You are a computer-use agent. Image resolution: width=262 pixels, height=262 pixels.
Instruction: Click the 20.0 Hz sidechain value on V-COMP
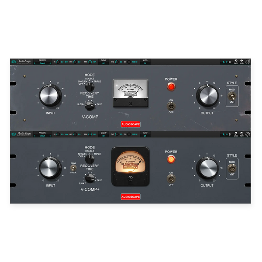point(134,62)
